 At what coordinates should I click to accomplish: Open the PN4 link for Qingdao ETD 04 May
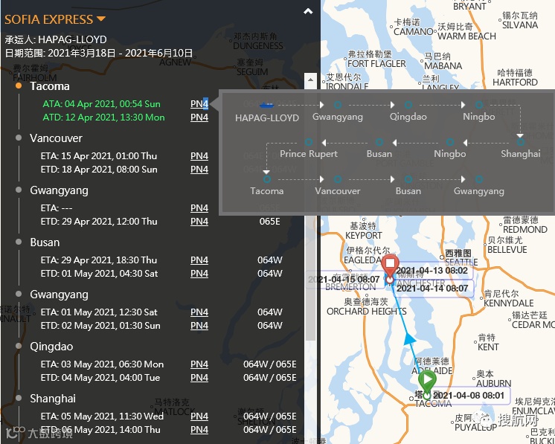point(199,377)
